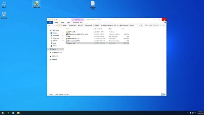Viewport: 204px width, 115px height.
Task: Click the Properties quick access toolbar icon
Action: coord(52,19)
